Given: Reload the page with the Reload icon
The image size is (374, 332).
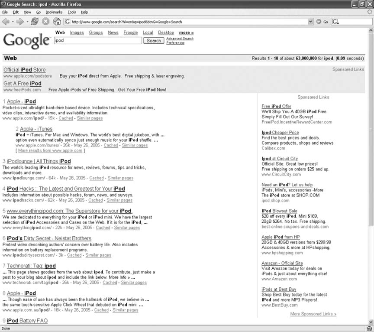Looking at the screenshot, I should click(35, 22).
